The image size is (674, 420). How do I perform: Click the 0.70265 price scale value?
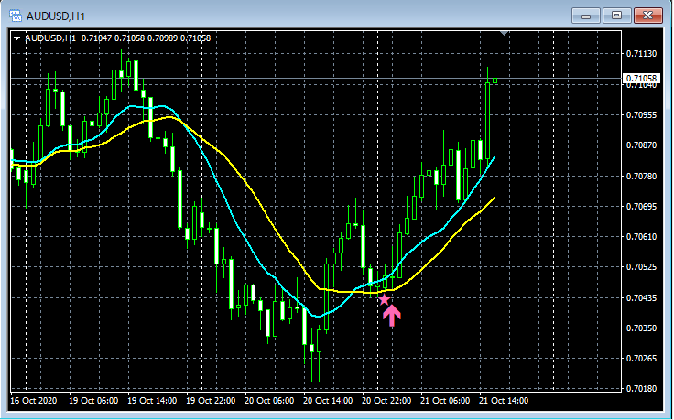641,358
